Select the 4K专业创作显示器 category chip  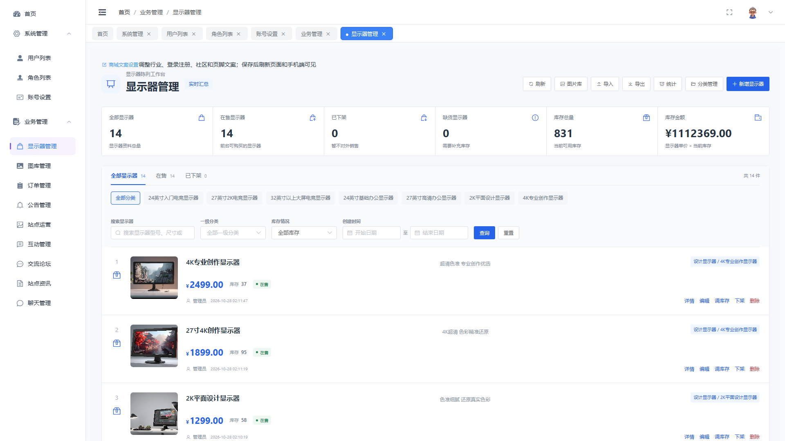(x=543, y=198)
